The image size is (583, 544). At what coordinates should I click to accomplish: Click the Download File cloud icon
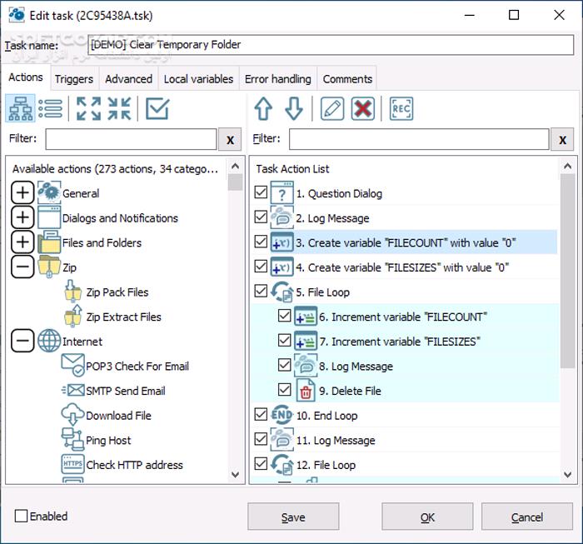pos(72,415)
